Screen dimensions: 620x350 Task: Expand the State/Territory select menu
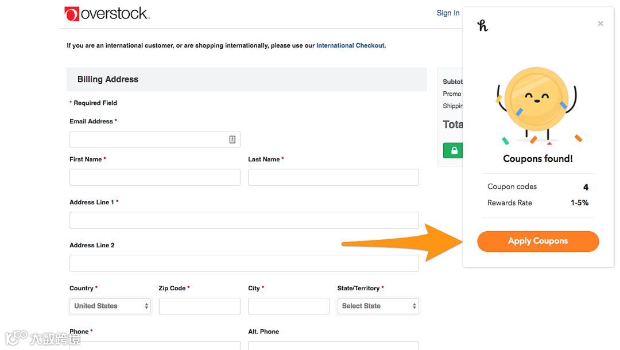pos(378,306)
